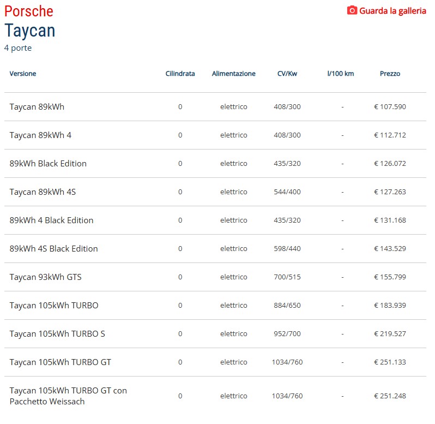Image resolution: width=435 pixels, height=424 pixels.
Task: Click the l/100 km column header
Action: (x=341, y=74)
